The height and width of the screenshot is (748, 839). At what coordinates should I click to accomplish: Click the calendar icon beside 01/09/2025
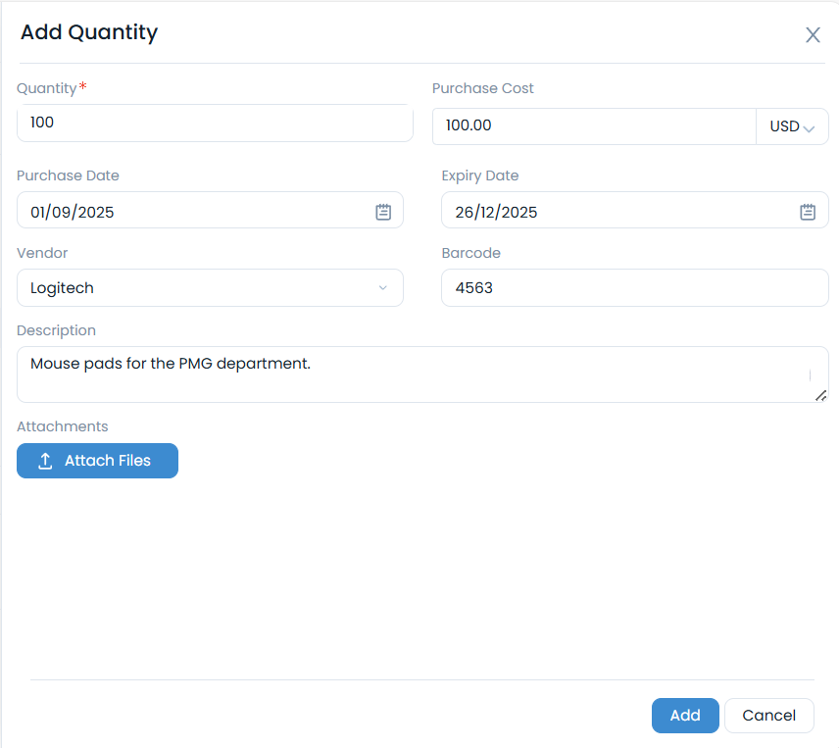(382, 210)
